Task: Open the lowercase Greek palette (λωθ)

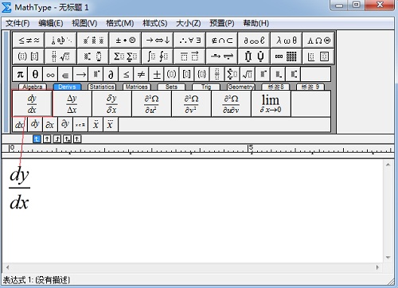Action: coord(287,41)
